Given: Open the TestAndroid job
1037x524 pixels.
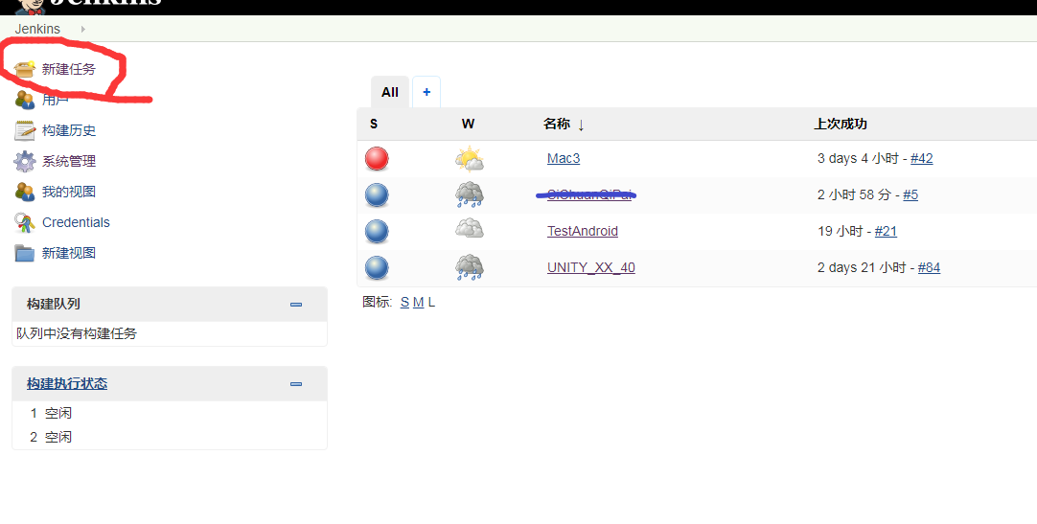Looking at the screenshot, I should coord(583,231).
